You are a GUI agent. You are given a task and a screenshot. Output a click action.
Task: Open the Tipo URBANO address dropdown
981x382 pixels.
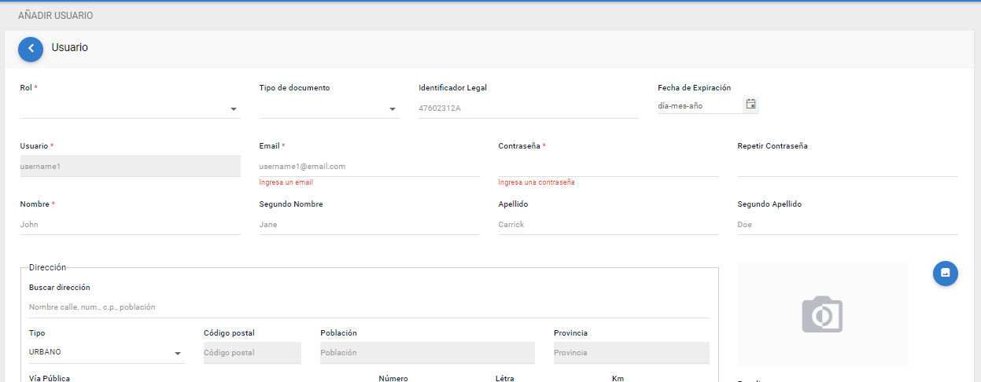[107, 353]
